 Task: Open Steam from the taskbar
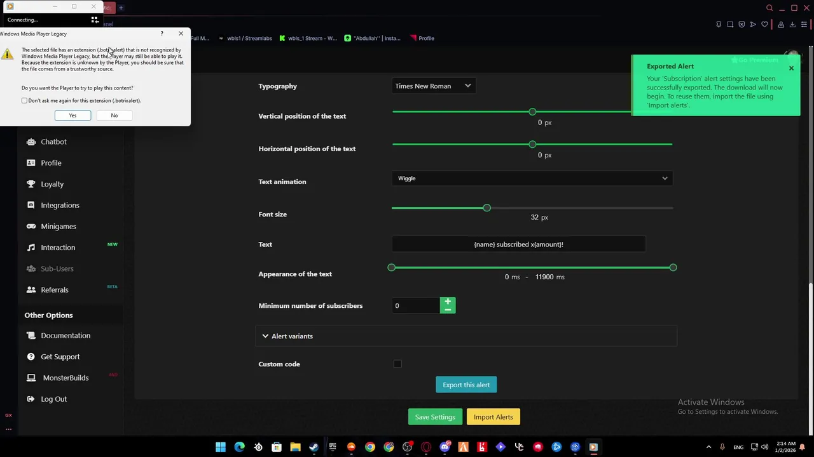(x=314, y=447)
